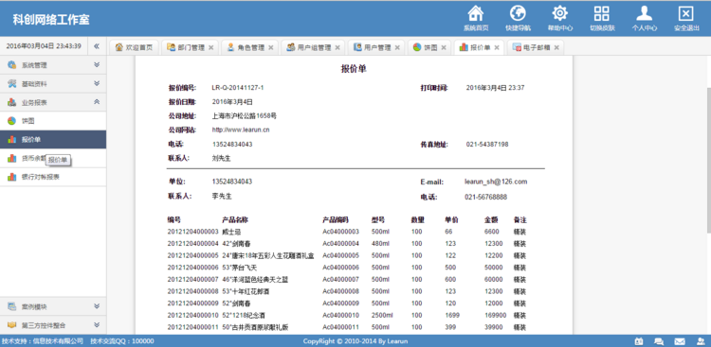Open 快捷导航 globe icon
The image size is (711, 347).
pos(518,13)
